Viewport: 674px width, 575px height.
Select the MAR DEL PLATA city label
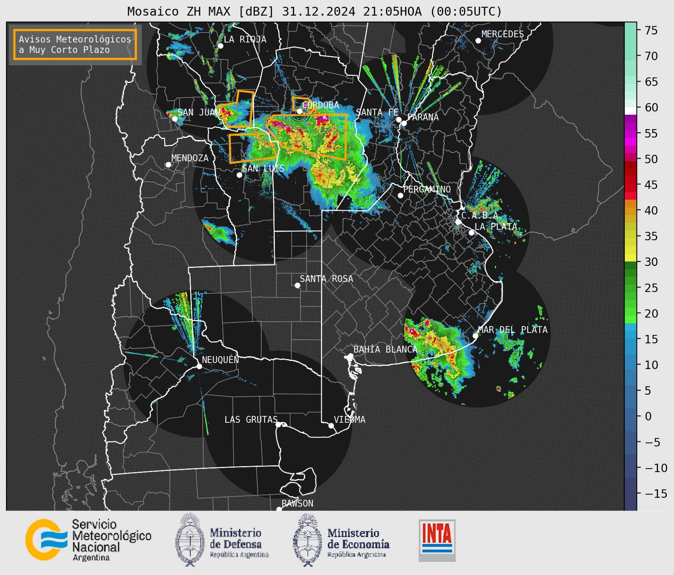[x=513, y=330]
